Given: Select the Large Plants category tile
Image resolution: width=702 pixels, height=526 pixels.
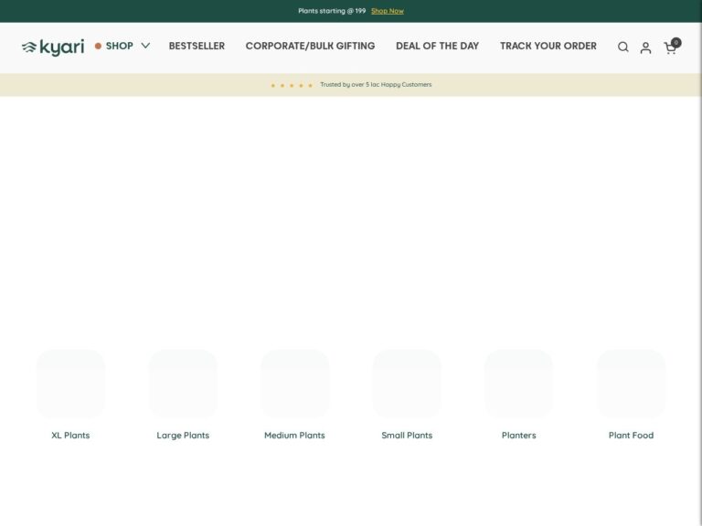Looking at the screenshot, I should (x=183, y=384).
